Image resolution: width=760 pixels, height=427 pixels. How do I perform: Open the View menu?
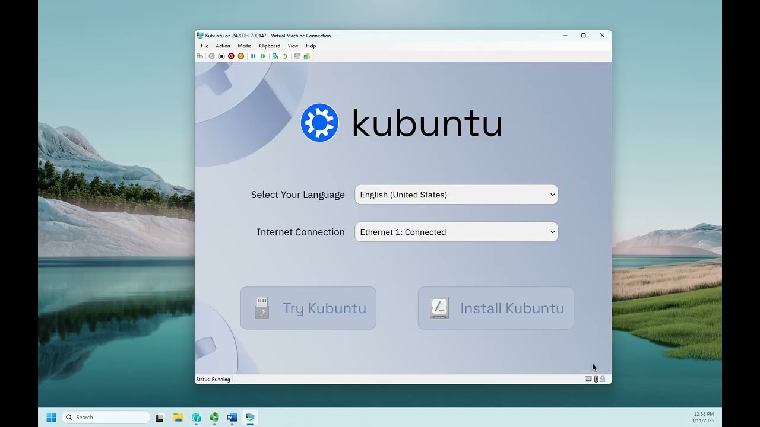293,46
